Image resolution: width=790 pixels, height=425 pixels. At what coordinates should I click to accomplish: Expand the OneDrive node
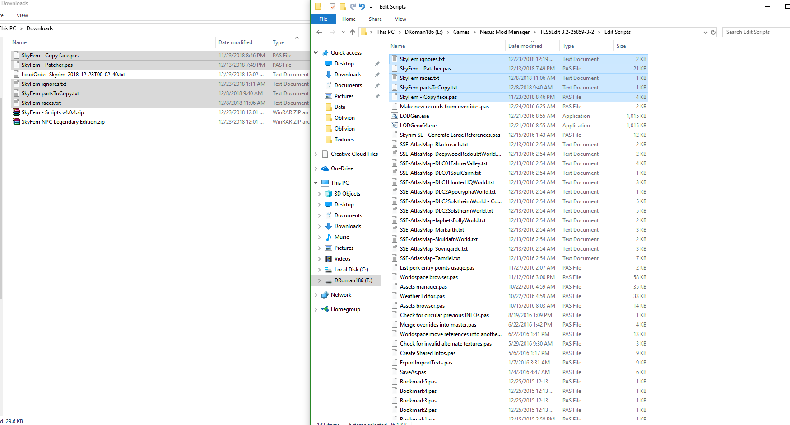click(x=316, y=168)
